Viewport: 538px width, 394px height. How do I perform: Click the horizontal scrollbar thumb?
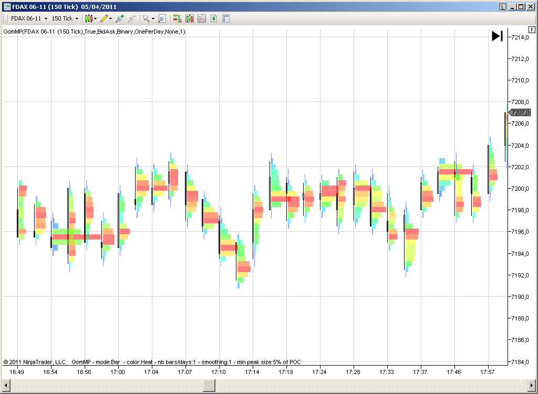click(209, 385)
